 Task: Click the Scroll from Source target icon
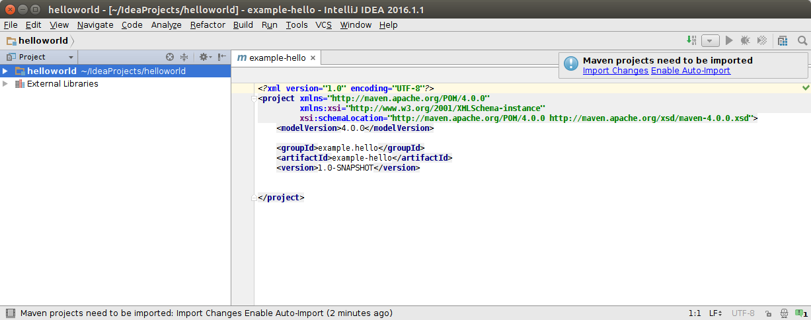tap(170, 58)
